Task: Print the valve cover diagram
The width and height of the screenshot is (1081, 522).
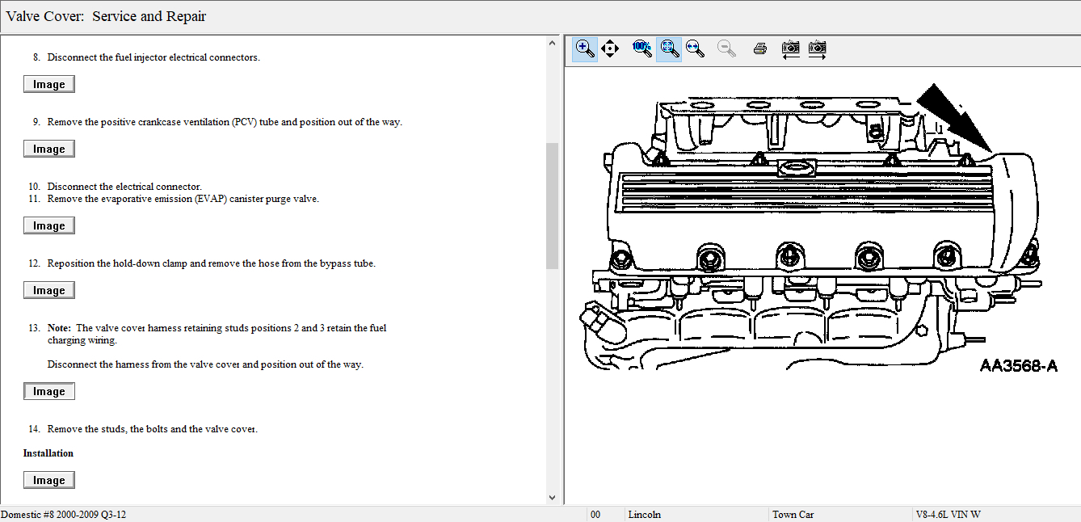Action: (x=759, y=48)
